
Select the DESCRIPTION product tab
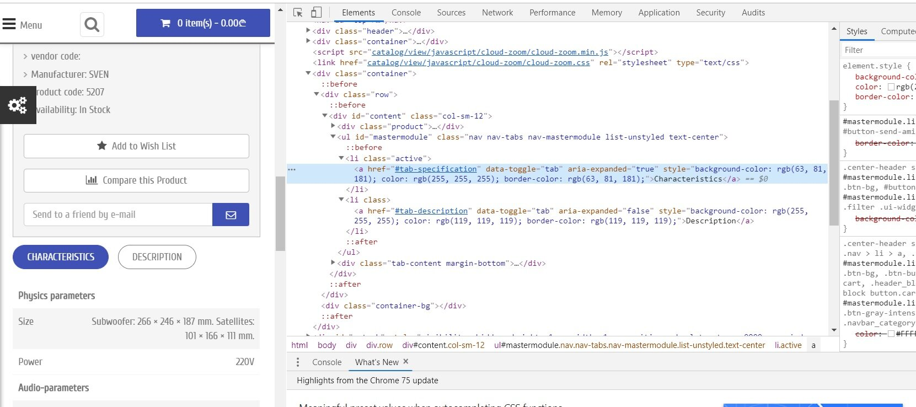point(157,257)
